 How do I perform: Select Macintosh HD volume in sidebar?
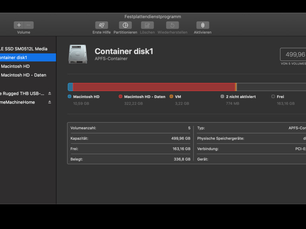coord(28,66)
